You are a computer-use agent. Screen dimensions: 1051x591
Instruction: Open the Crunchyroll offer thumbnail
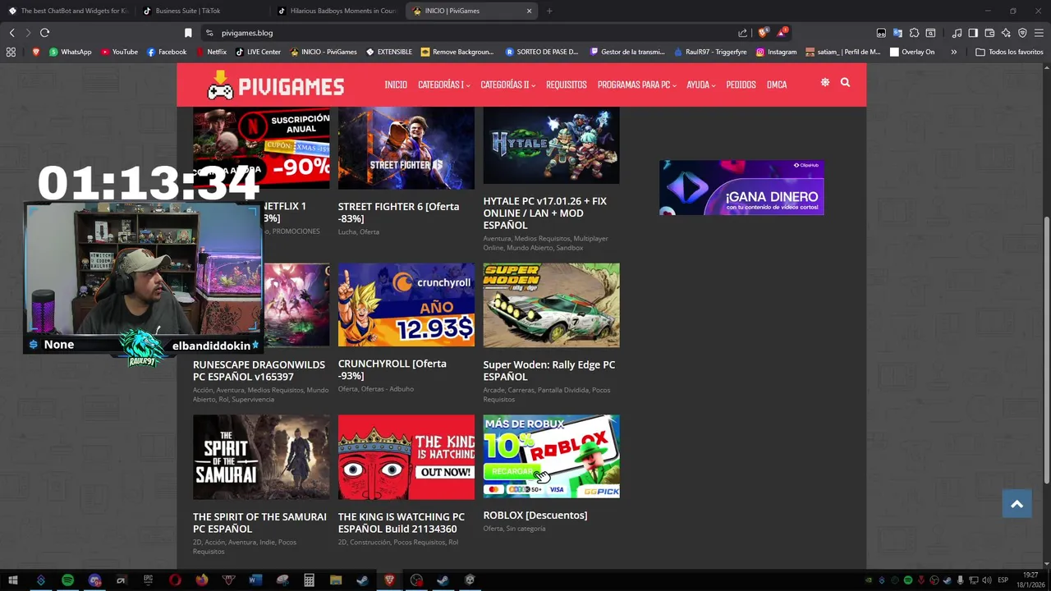pyautogui.click(x=406, y=305)
